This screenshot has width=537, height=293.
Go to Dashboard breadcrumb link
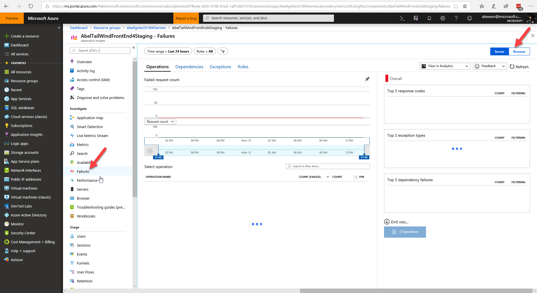tap(79, 28)
